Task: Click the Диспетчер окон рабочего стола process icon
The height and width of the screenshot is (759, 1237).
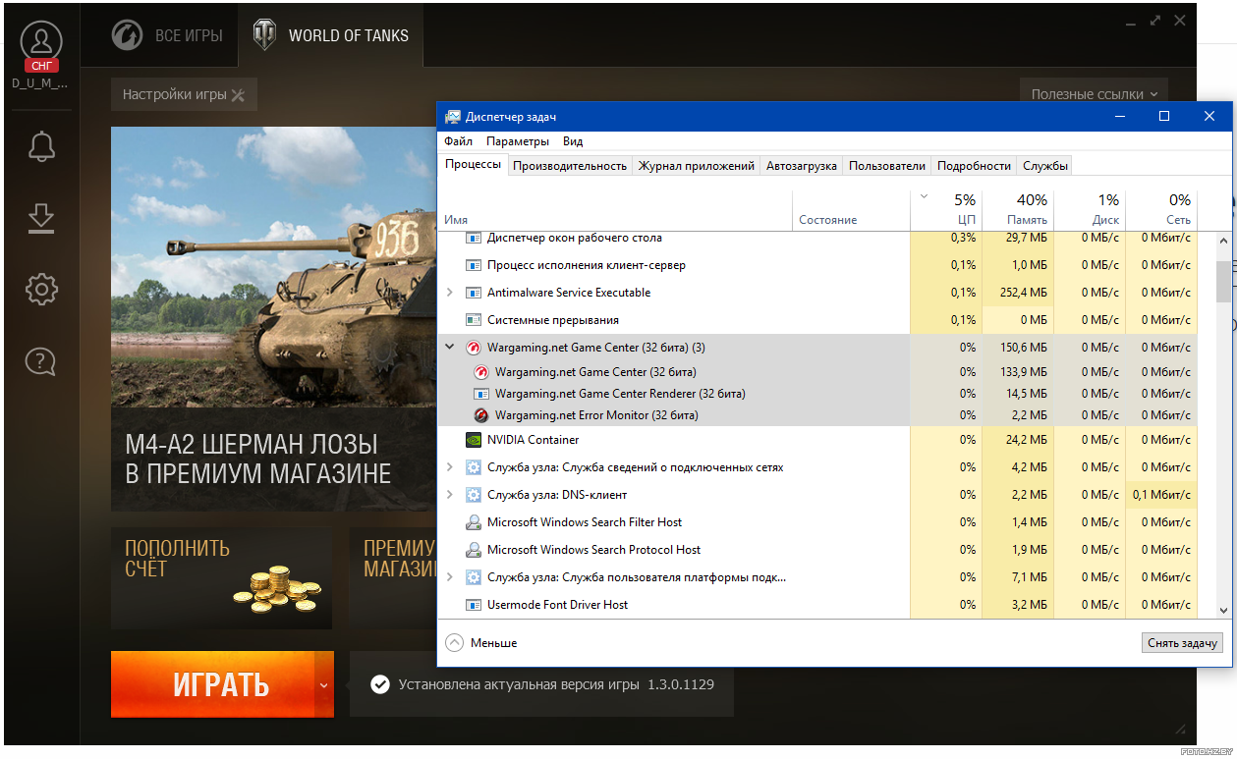Action: click(x=473, y=238)
